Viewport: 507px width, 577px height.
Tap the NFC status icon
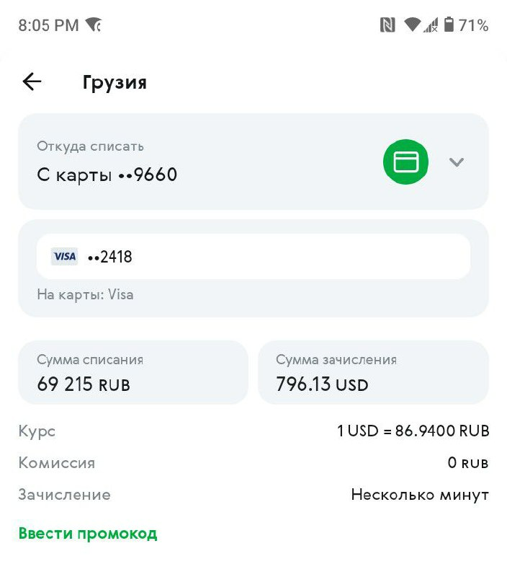(387, 25)
